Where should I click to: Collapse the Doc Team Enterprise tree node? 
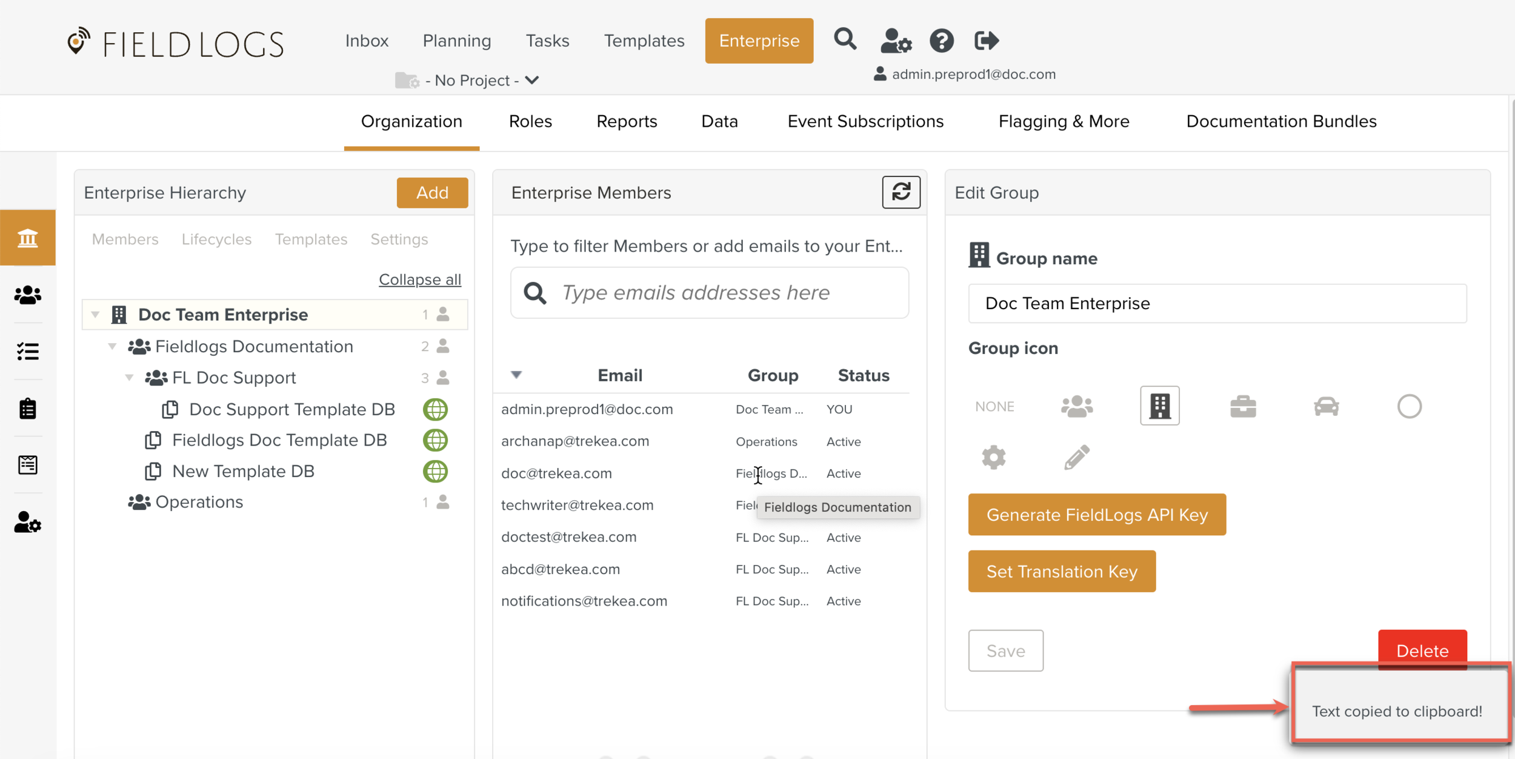(95, 315)
